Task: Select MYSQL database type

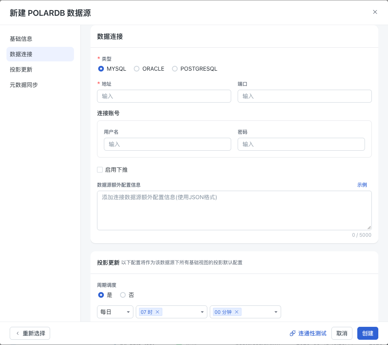Action: (101, 69)
